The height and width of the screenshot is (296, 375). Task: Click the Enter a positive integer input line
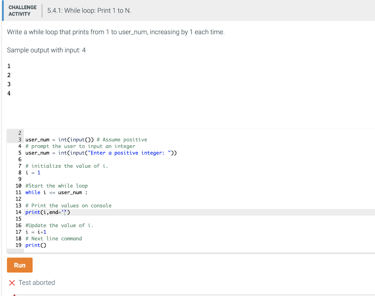[101, 153]
